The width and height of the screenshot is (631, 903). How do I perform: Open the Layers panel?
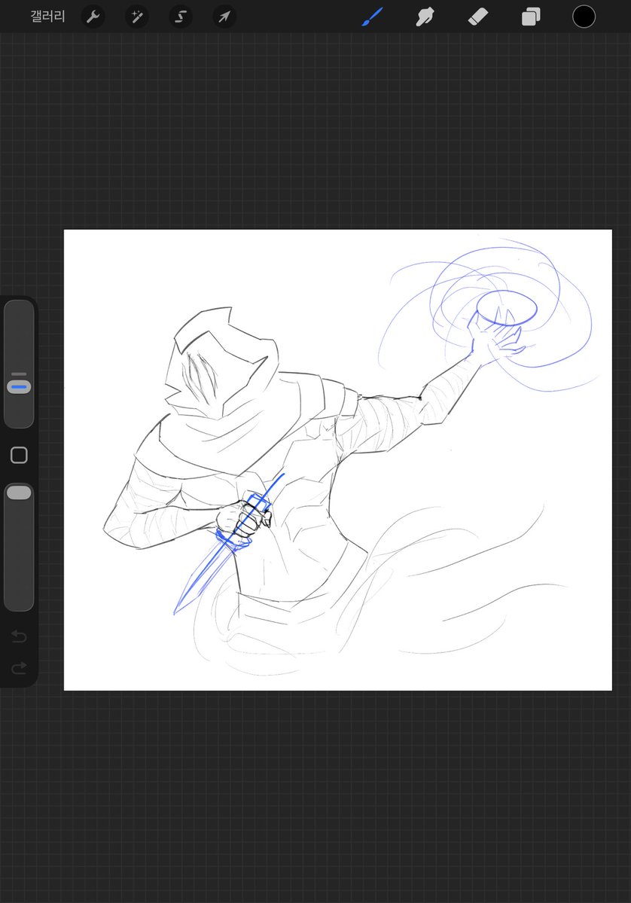(x=531, y=17)
